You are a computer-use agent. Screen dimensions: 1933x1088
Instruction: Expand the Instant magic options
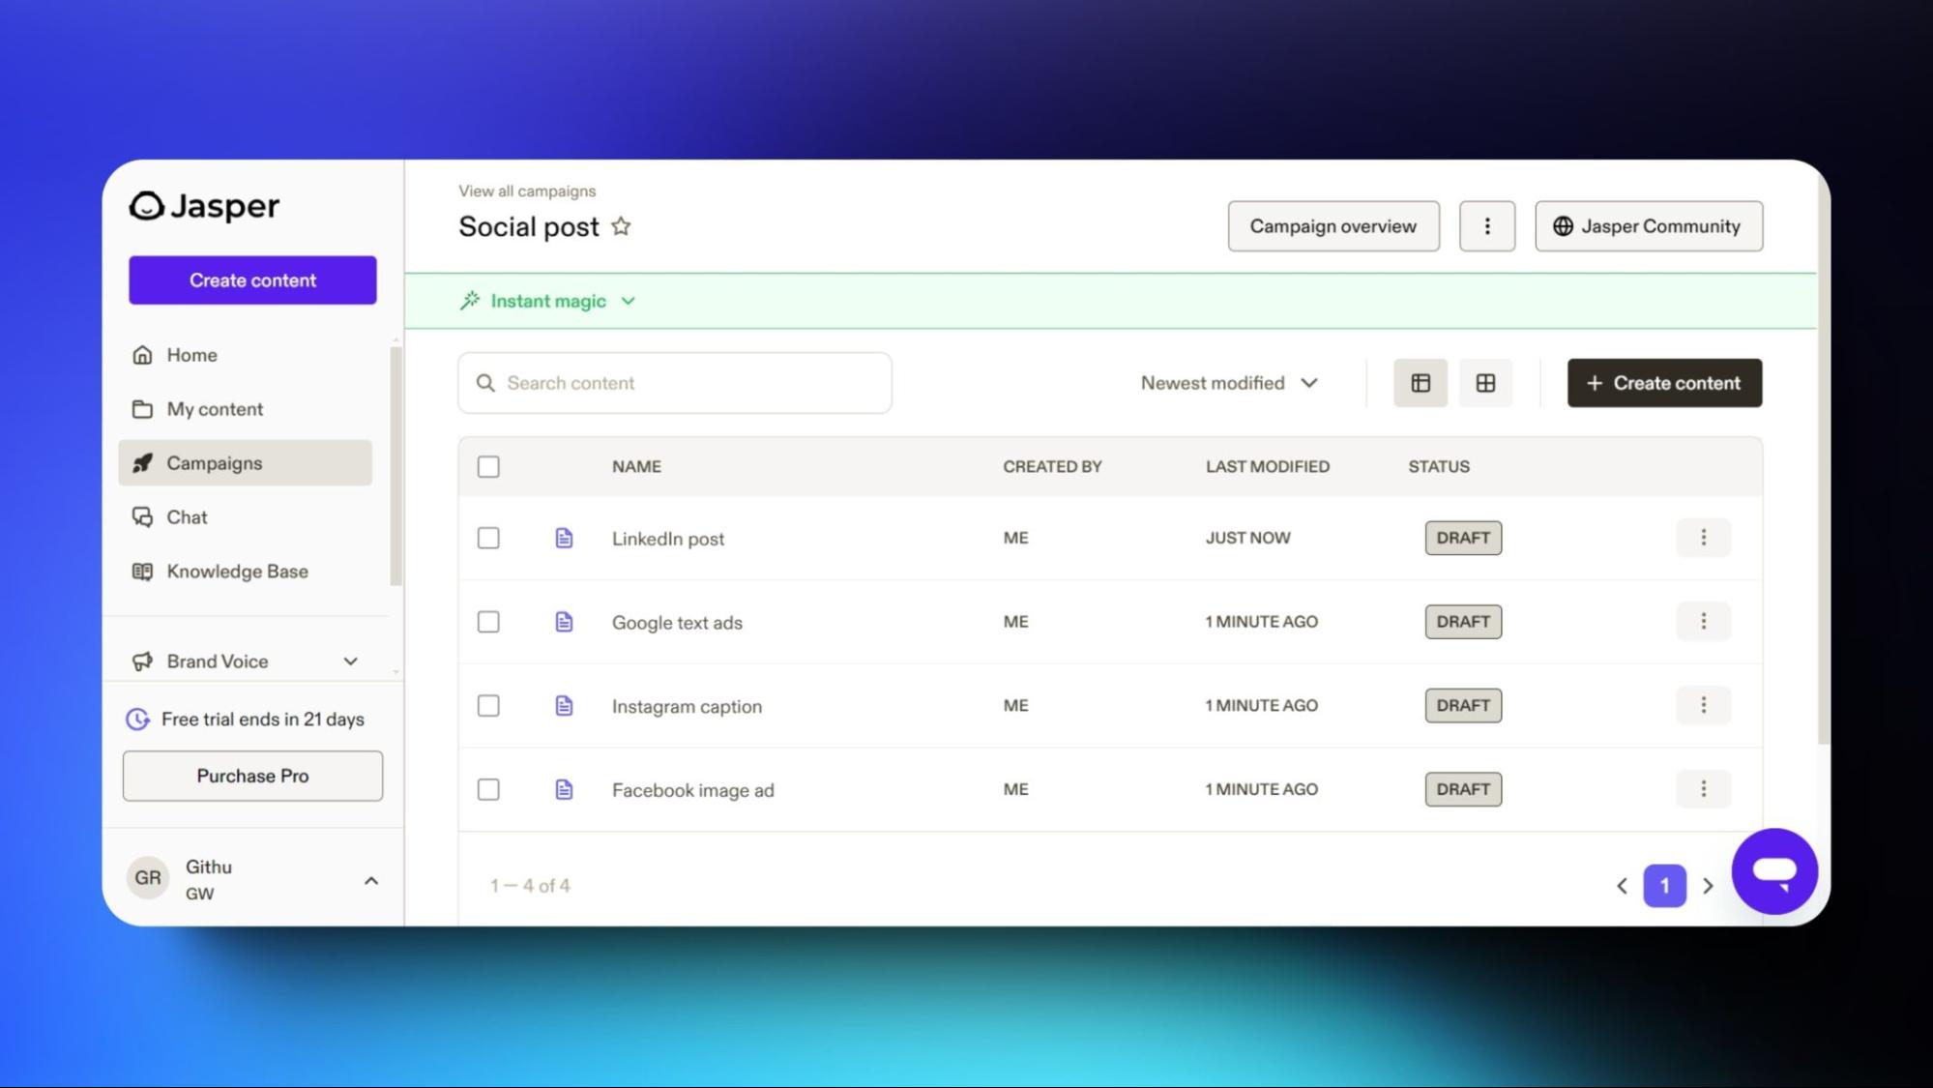click(626, 300)
